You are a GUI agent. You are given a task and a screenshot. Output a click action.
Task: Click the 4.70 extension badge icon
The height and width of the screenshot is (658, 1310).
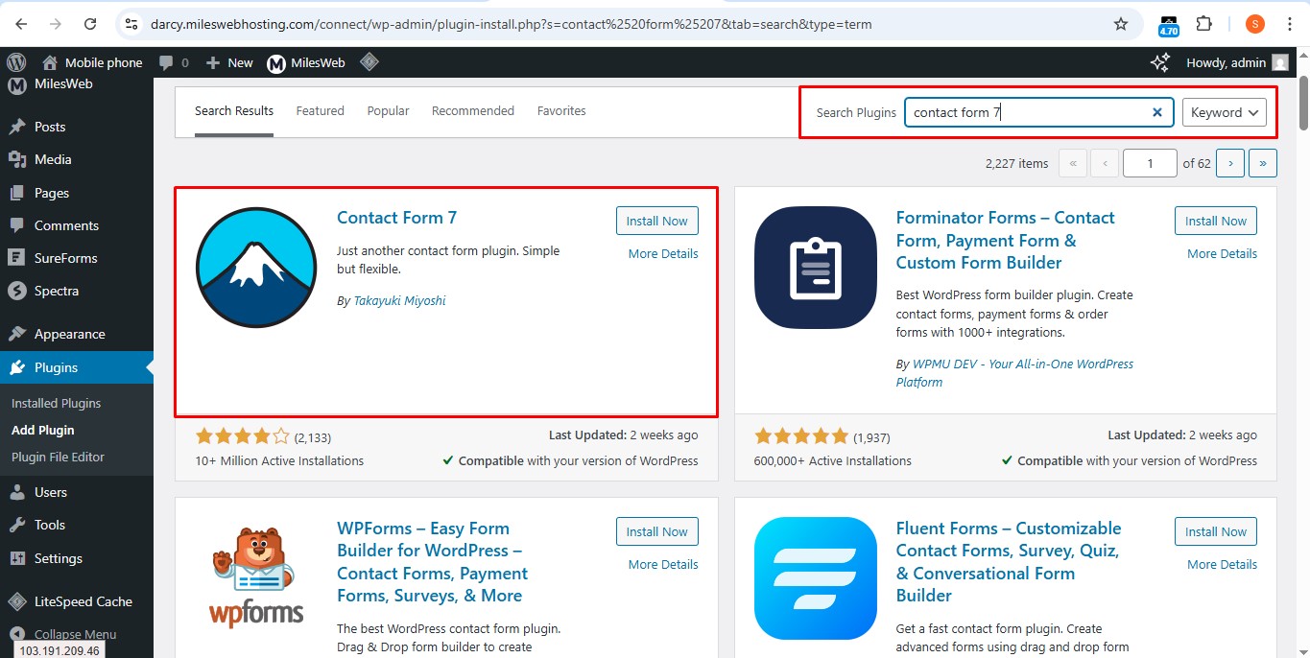[x=1169, y=26]
